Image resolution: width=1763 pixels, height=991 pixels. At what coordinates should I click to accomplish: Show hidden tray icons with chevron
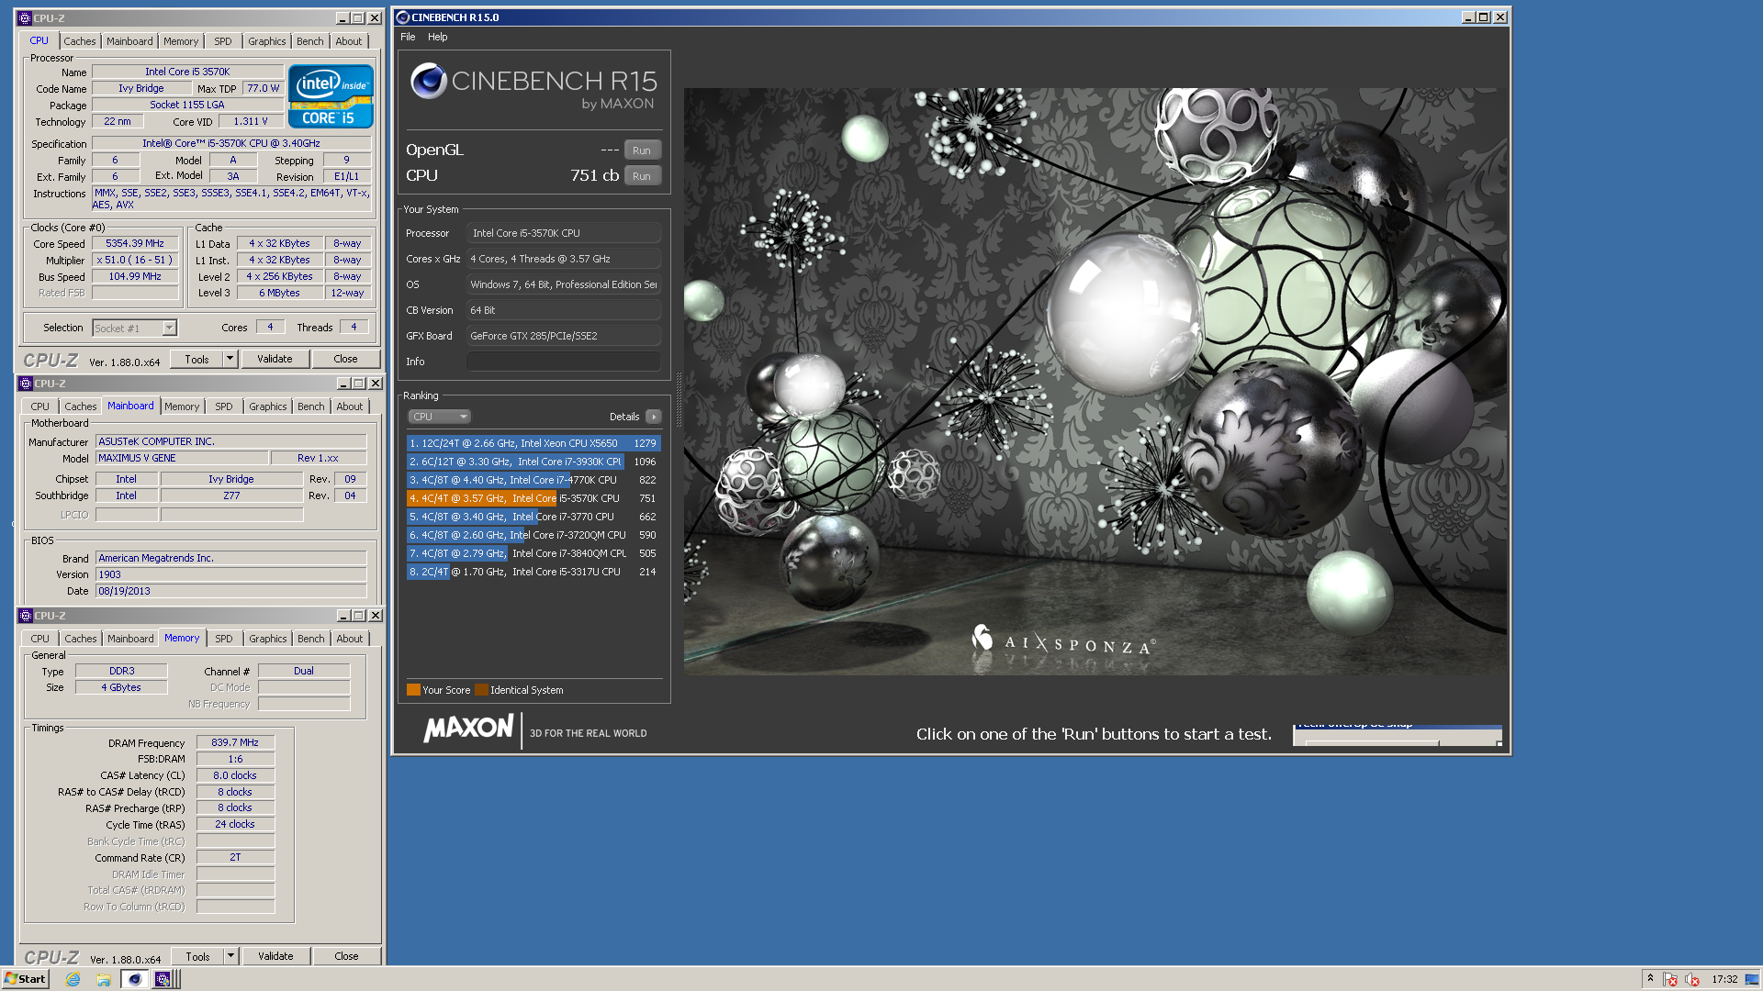click(1650, 978)
